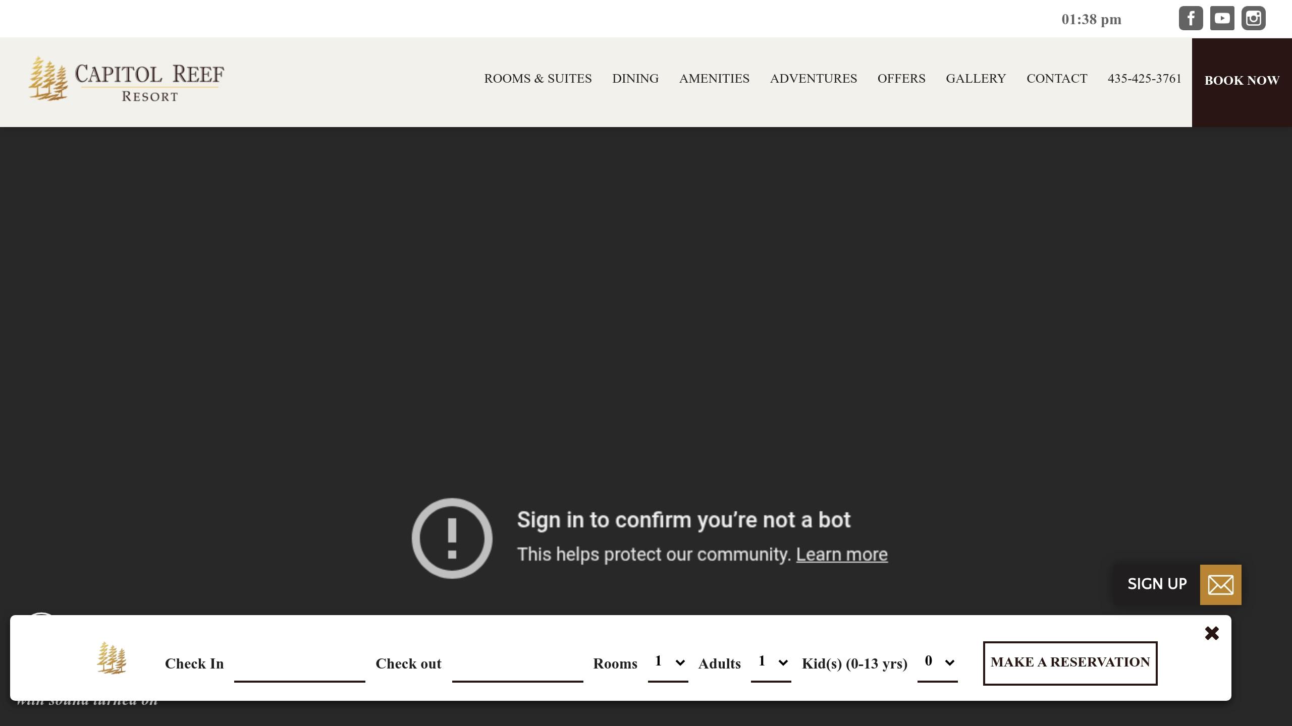This screenshot has height=726, width=1292.
Task: View the Offers page
Action: pos(901,79)
